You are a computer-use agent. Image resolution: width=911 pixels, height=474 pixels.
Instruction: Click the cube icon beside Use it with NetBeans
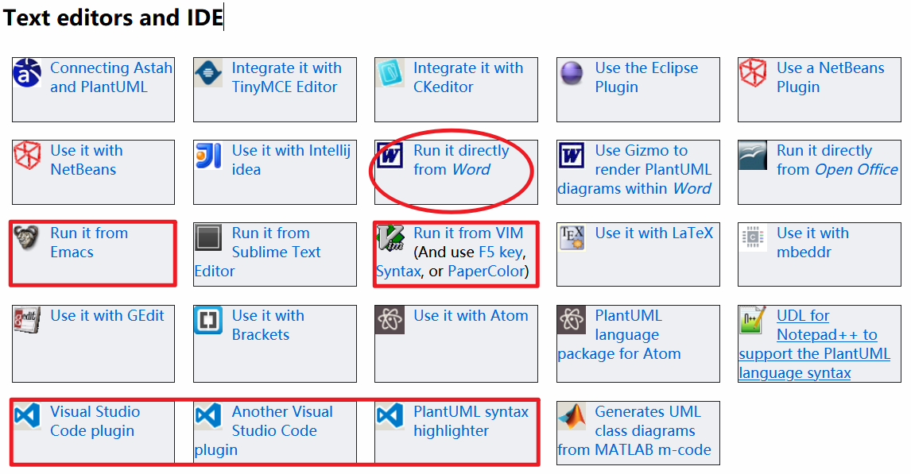[27, 156]
